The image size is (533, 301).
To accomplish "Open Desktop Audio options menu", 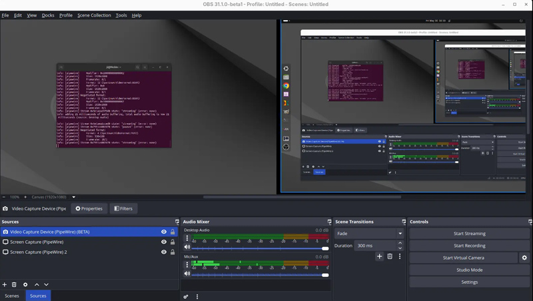I will (187, 238).
